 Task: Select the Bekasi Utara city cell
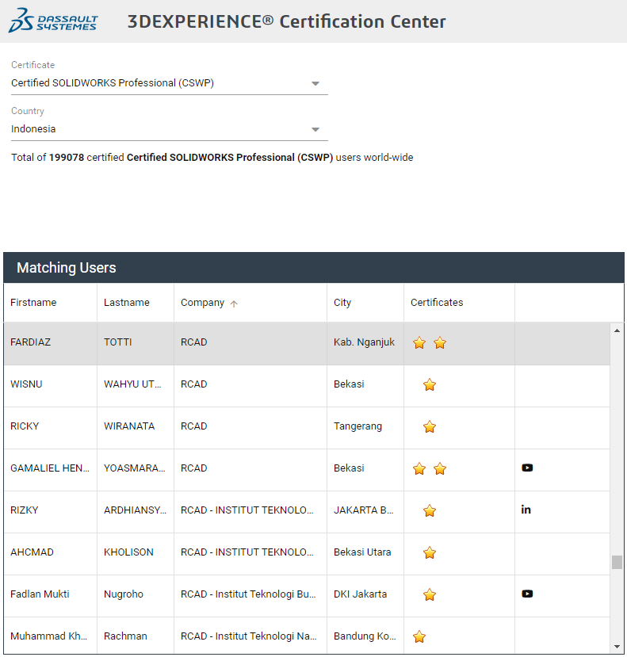click(x=365, y=552)
